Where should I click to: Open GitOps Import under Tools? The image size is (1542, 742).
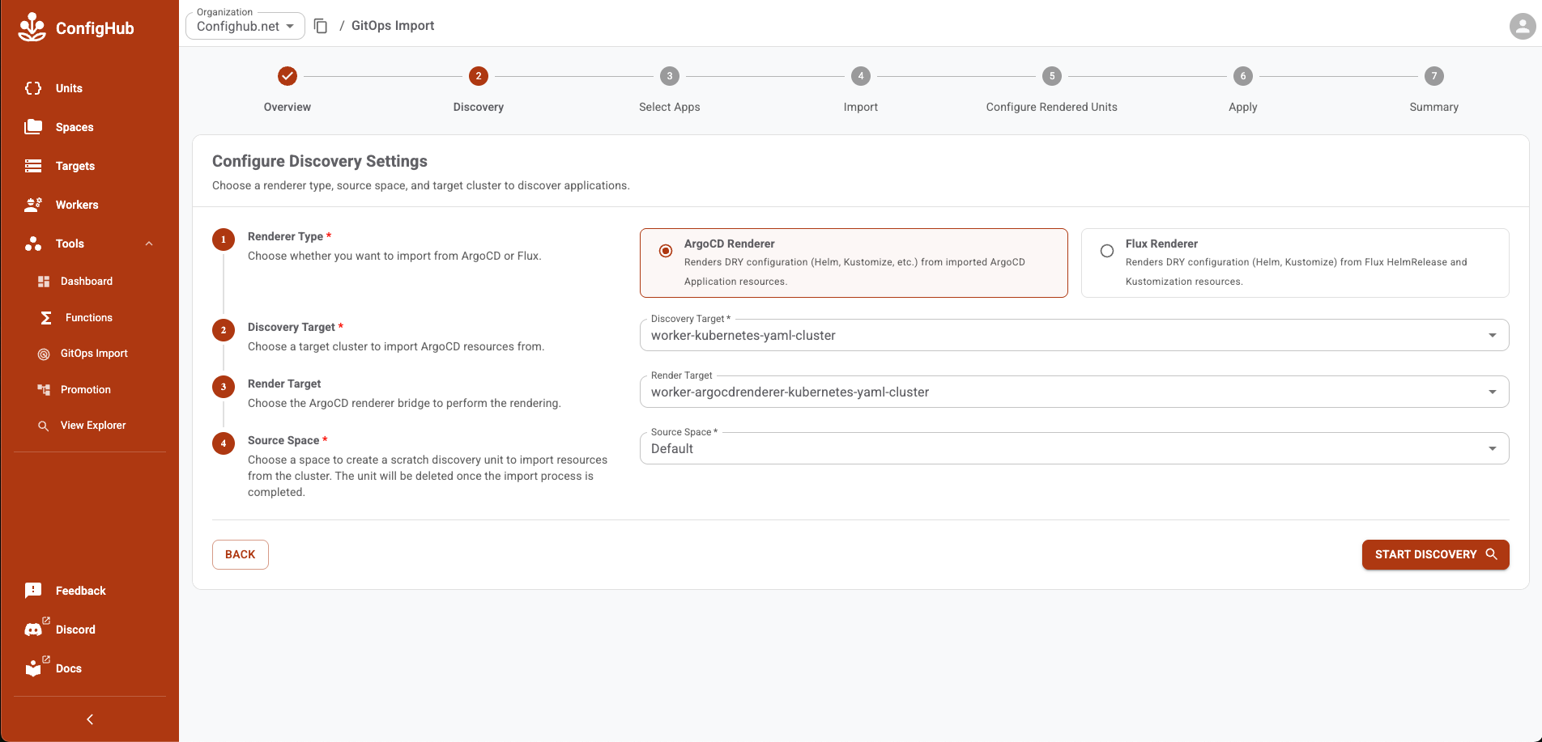click(x=94, y=354)
